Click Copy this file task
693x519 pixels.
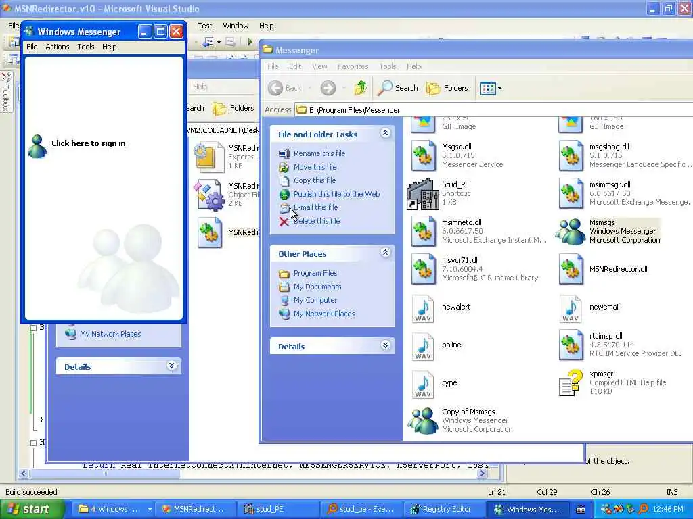point(314,180)
